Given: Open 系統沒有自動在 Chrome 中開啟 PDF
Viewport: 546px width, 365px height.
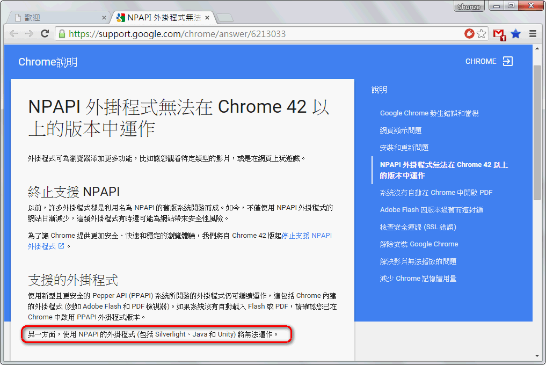Looking at the screenshot, I should [x=436, y=193].
